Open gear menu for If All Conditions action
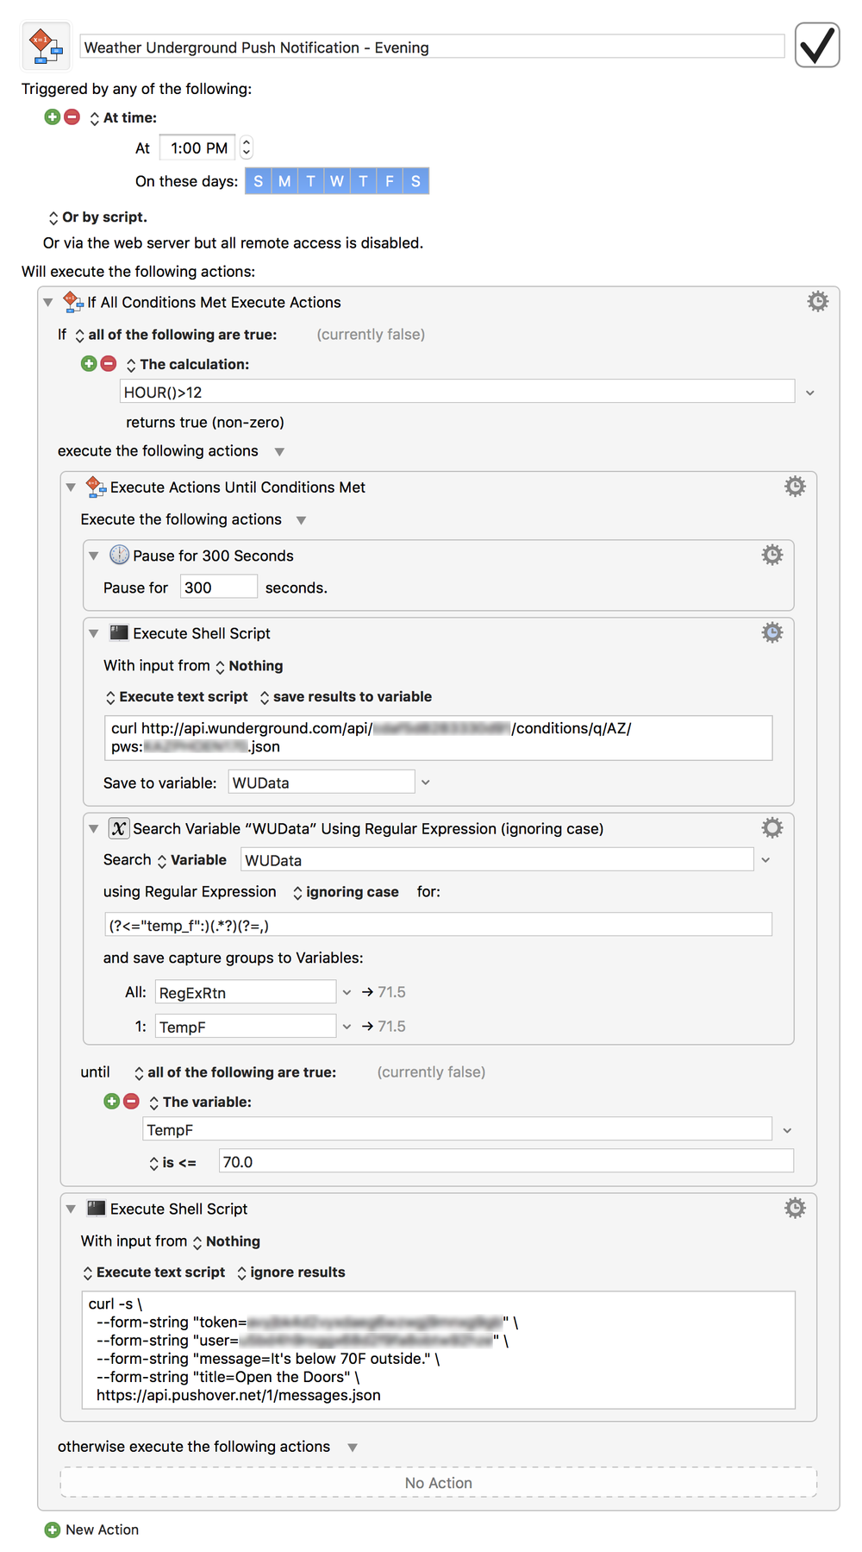862x1552 pixels. point(817,301)
